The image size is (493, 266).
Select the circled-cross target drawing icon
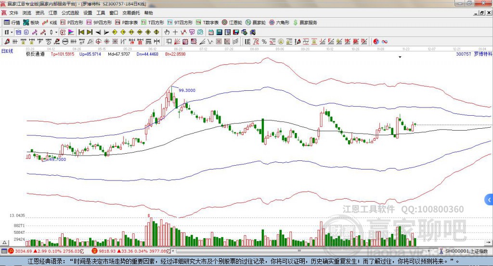point(98,41)
